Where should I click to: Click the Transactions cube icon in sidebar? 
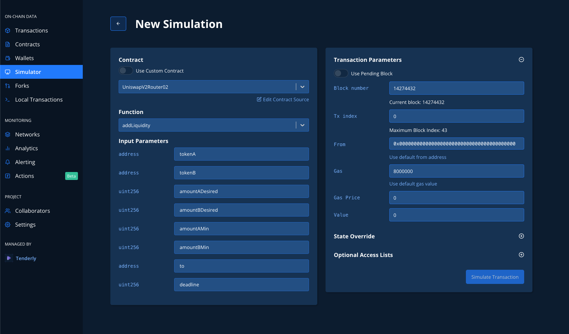(8, 30)
